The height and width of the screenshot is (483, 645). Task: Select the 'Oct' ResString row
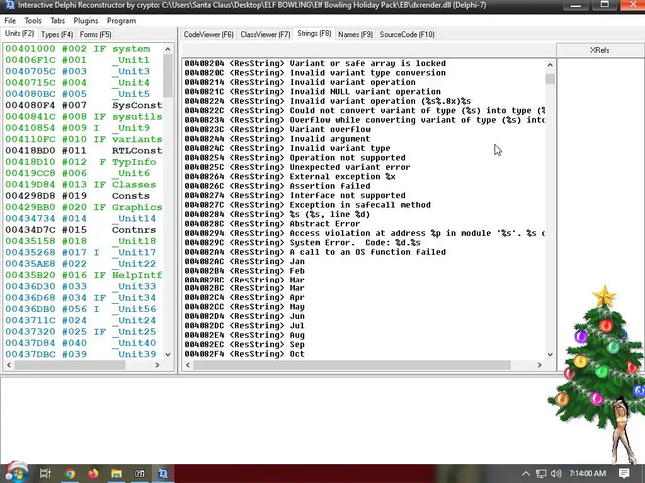point(365,354)
